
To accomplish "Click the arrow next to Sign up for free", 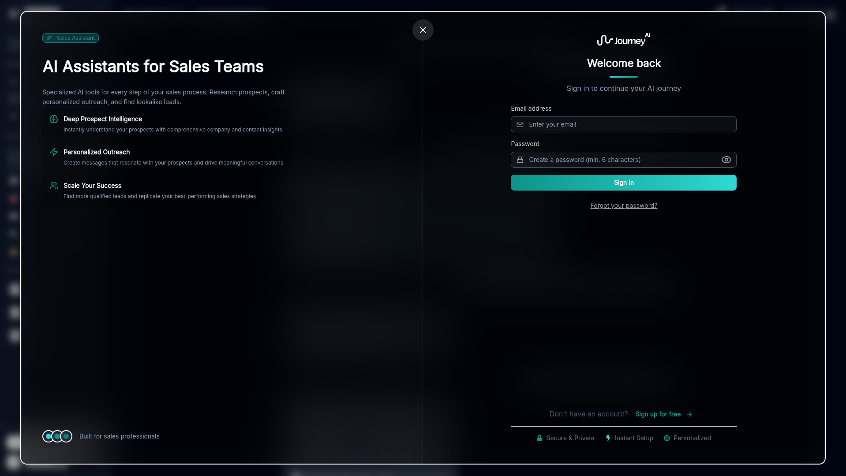I will tap(689, 414).
